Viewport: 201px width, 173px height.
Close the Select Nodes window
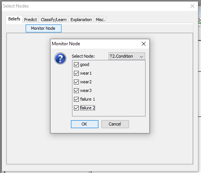pyautogui.click(x=192, y=6)
